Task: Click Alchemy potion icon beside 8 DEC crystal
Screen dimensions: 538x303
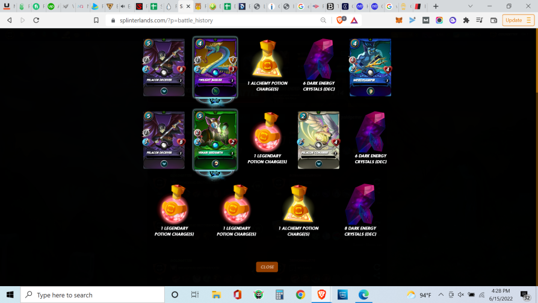Action: [x=298, y=204]
